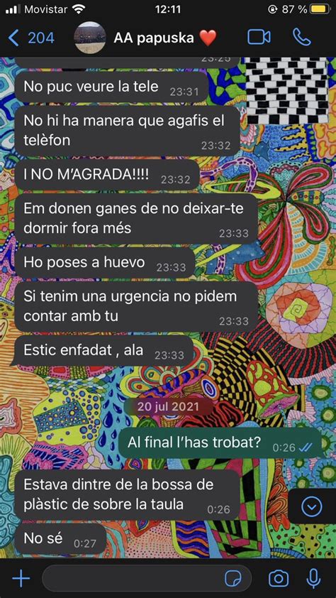Image resolution: width=336 pixels, height=598 pixels.
Task: Tap the microphone to record voice message
Action: tap(313, 579)
